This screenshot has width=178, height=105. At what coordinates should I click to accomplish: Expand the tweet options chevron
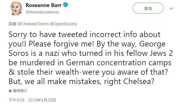tap(171, 8)
